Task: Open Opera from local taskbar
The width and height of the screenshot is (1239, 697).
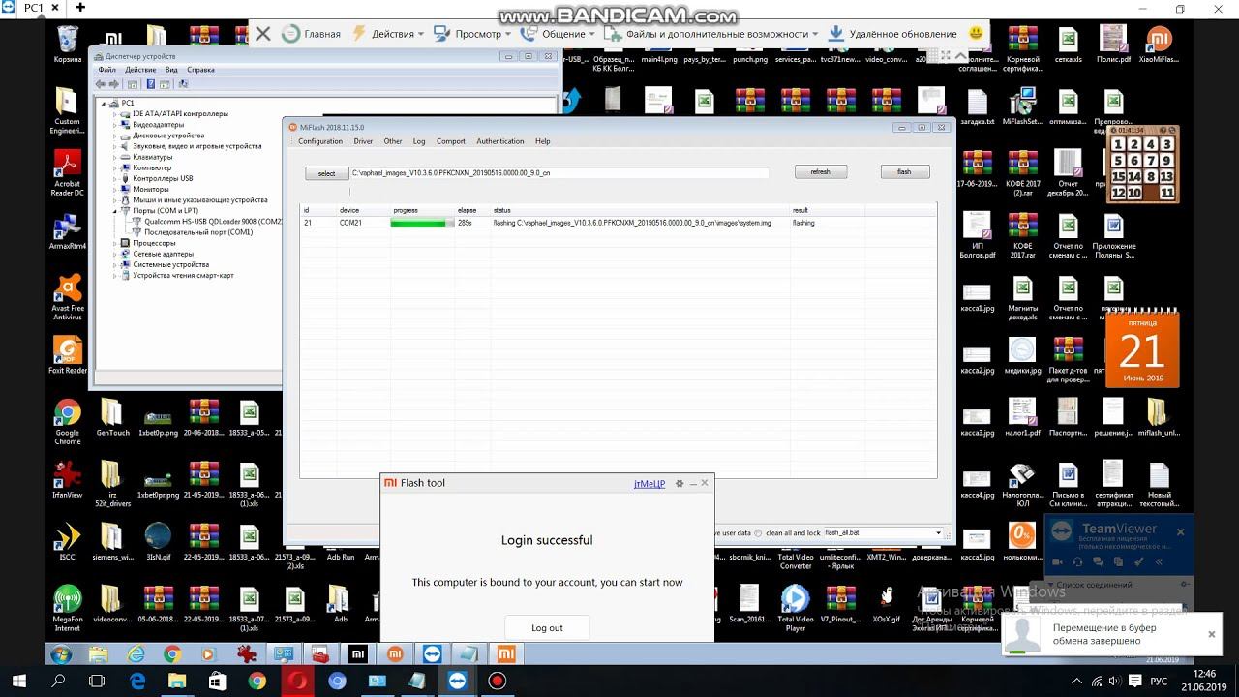Action: tap(297, 681)
